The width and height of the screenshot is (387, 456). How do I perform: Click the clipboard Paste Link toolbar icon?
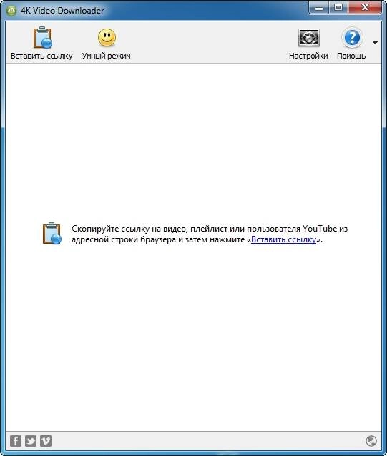tap(42, 38)
